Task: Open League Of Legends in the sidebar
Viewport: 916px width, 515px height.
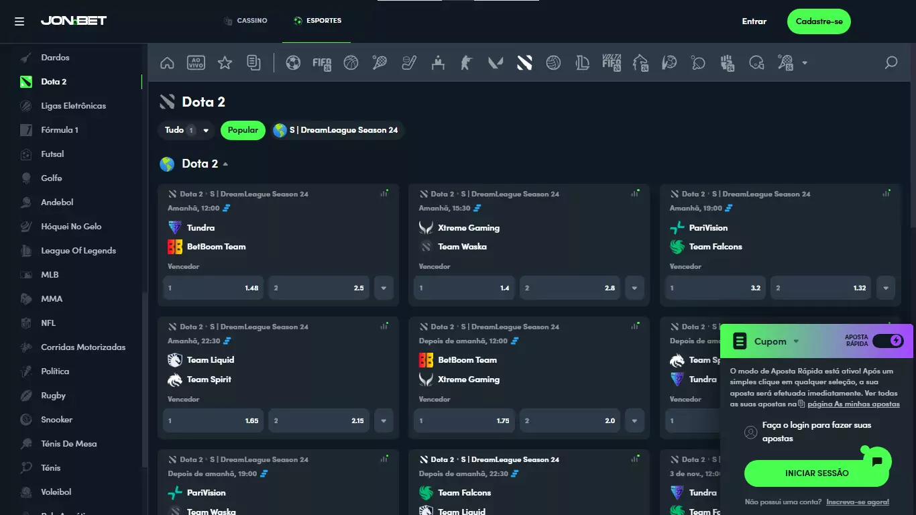Action: pyautogui.click(x=78, y=251)
